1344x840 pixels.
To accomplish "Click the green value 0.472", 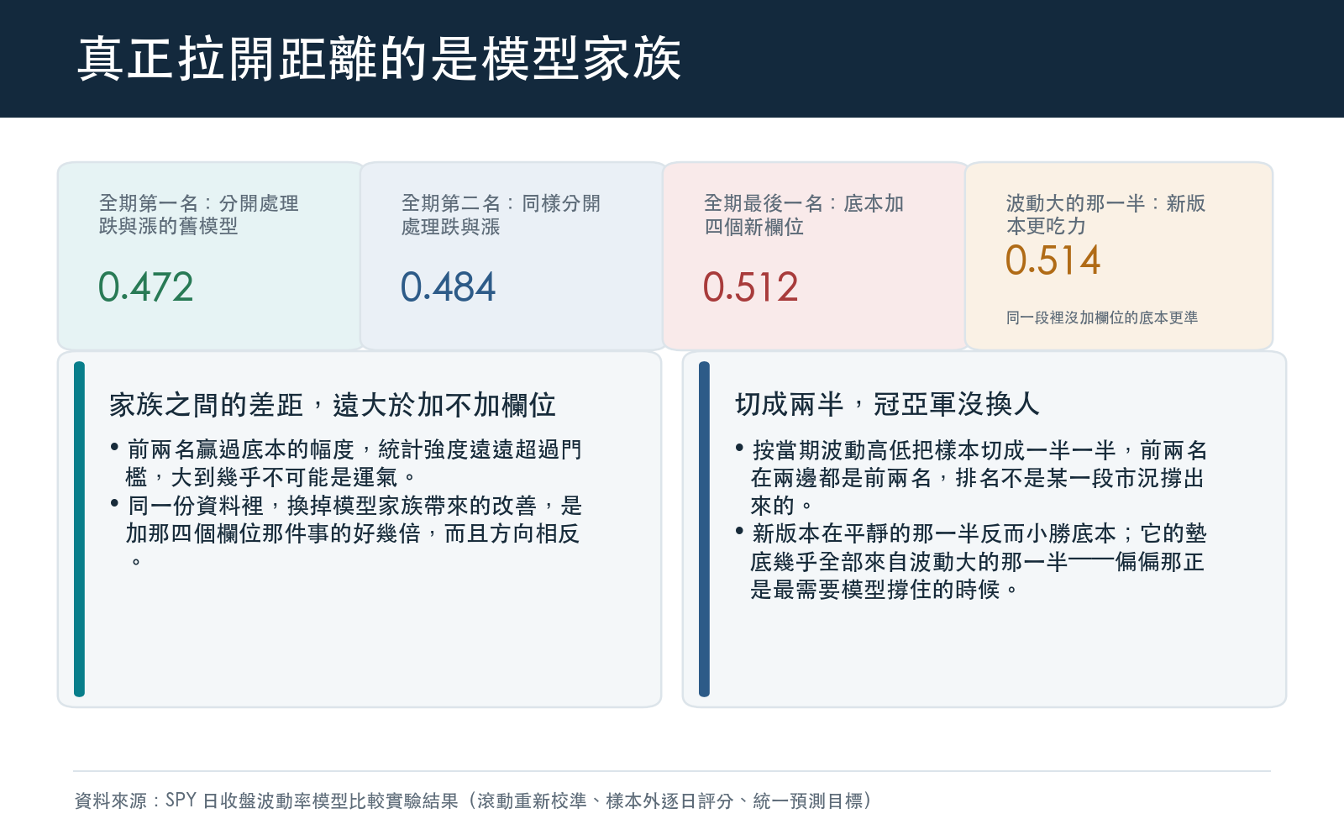I will 146,287.
